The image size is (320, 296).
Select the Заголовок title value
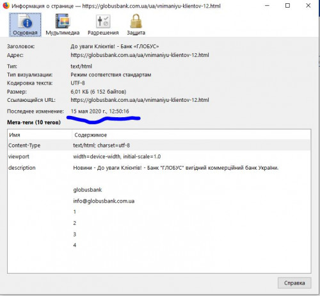tap(115, 46)
